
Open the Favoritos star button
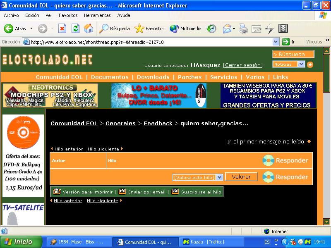click(x=149, y=29)
